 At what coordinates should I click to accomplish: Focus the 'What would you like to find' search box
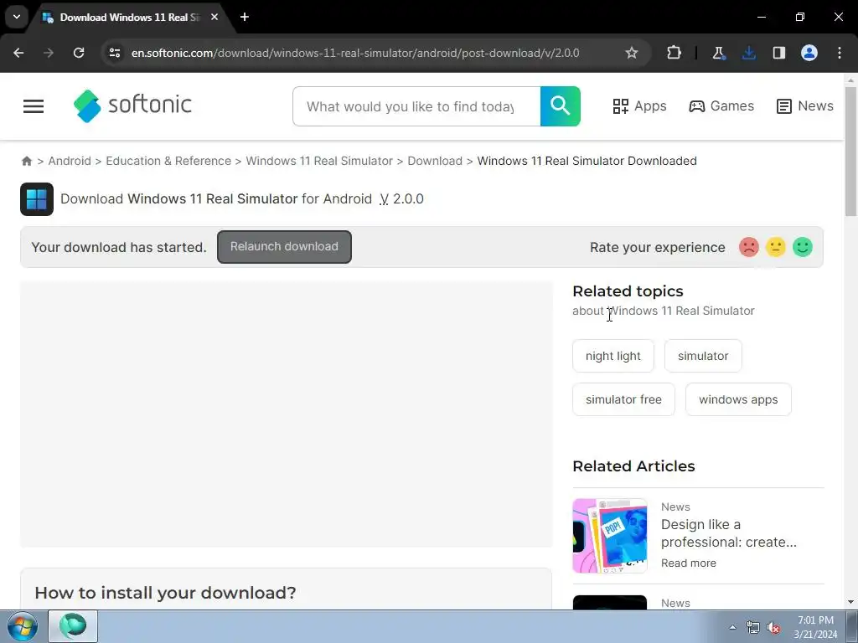pos(416,106)
